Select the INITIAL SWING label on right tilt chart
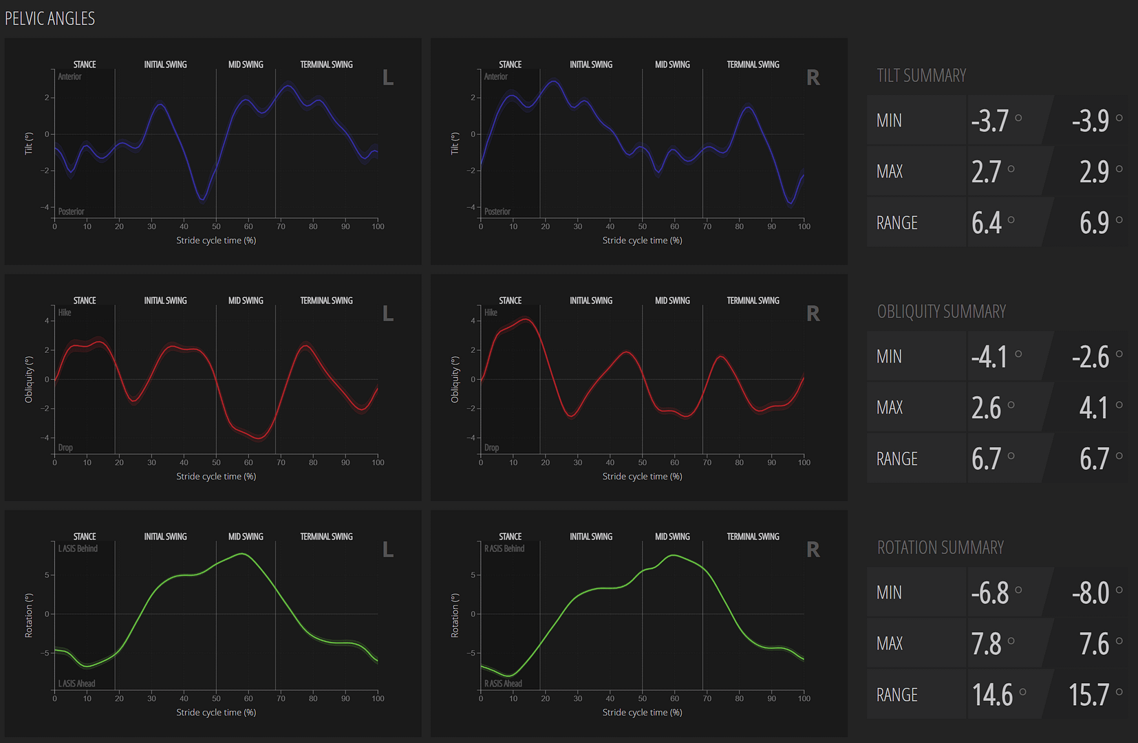Viewport: 1138px width, 743px height. coord(590,64)
